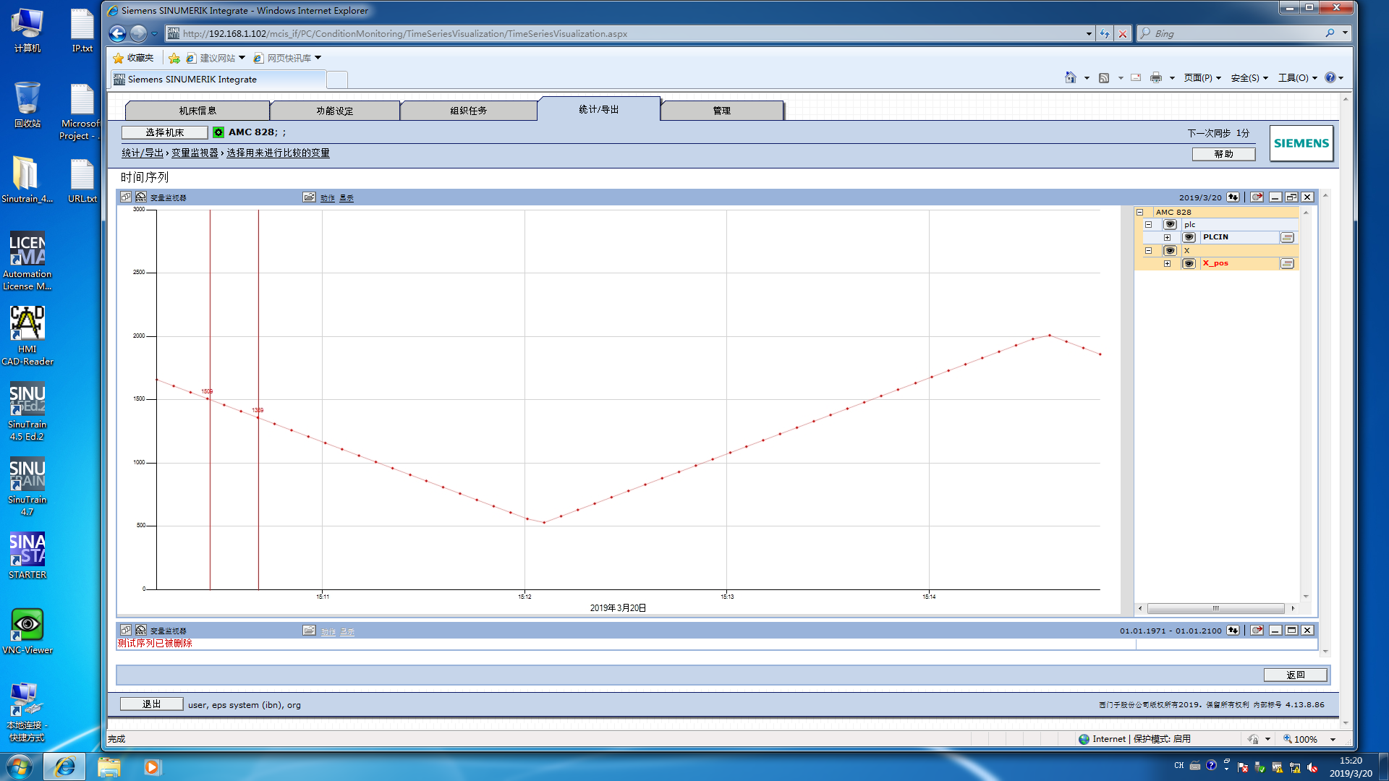Hide the X_pos curve using its eye toggle
Image resolution: width=1389 pixels, height=781 pixels.
(1189, 263)
